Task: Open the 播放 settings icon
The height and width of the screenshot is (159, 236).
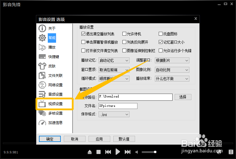Action: click(x=42, y=47)
